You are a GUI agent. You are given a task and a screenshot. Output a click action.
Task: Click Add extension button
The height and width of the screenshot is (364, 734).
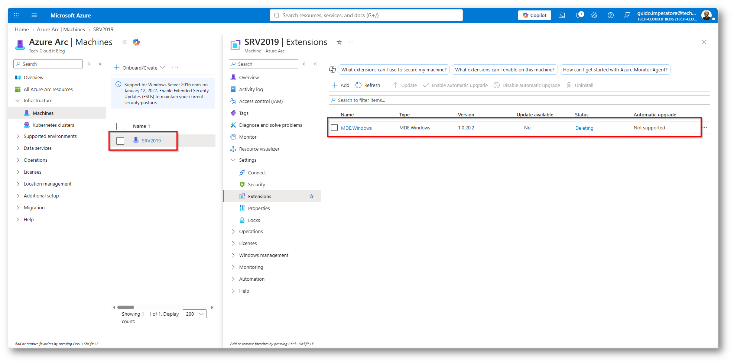click(341, 85)
